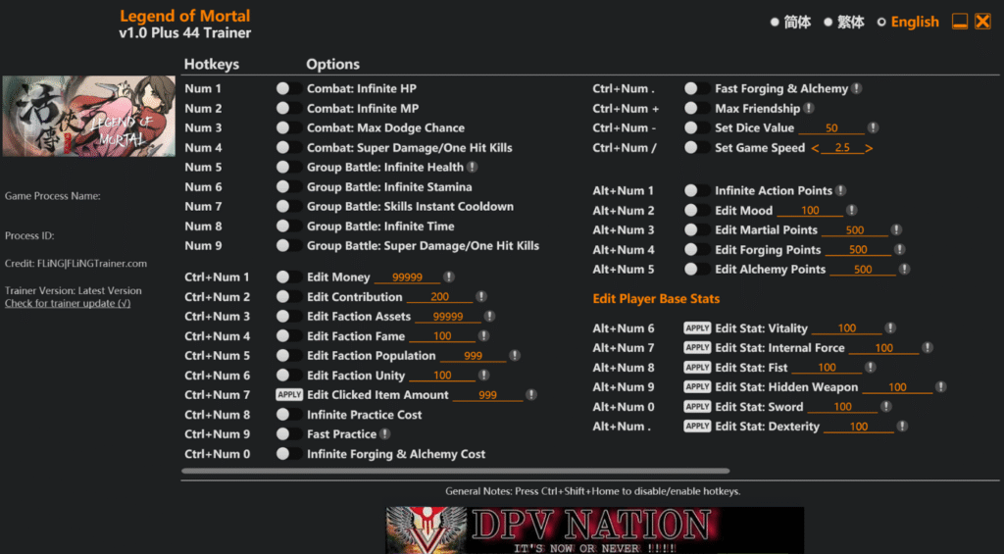The height and width of the screenshot is (554, 1004).
Task: Click info icon next to Edit Stat: Vitality
Action: [x=890, y=328]
